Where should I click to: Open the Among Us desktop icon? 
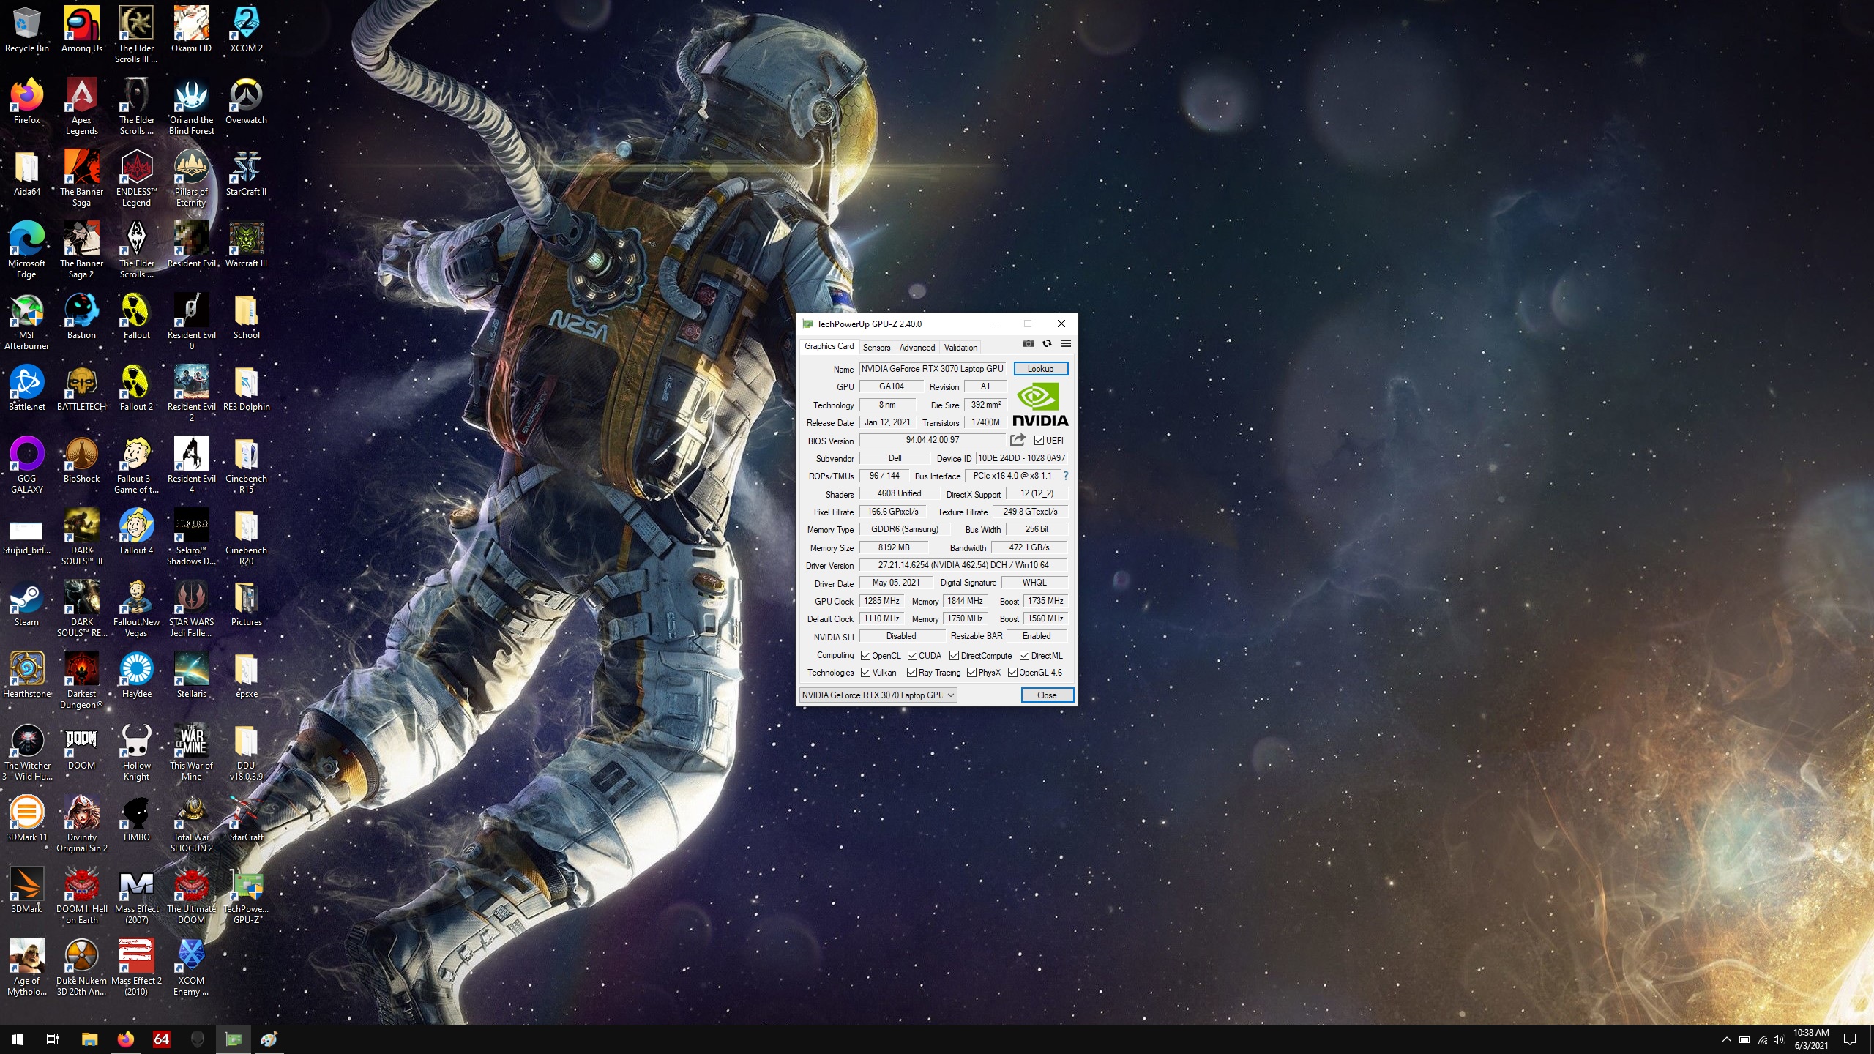pos(81,30)
